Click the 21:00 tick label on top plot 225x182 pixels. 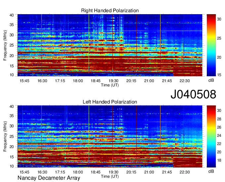tap(149, 81)
